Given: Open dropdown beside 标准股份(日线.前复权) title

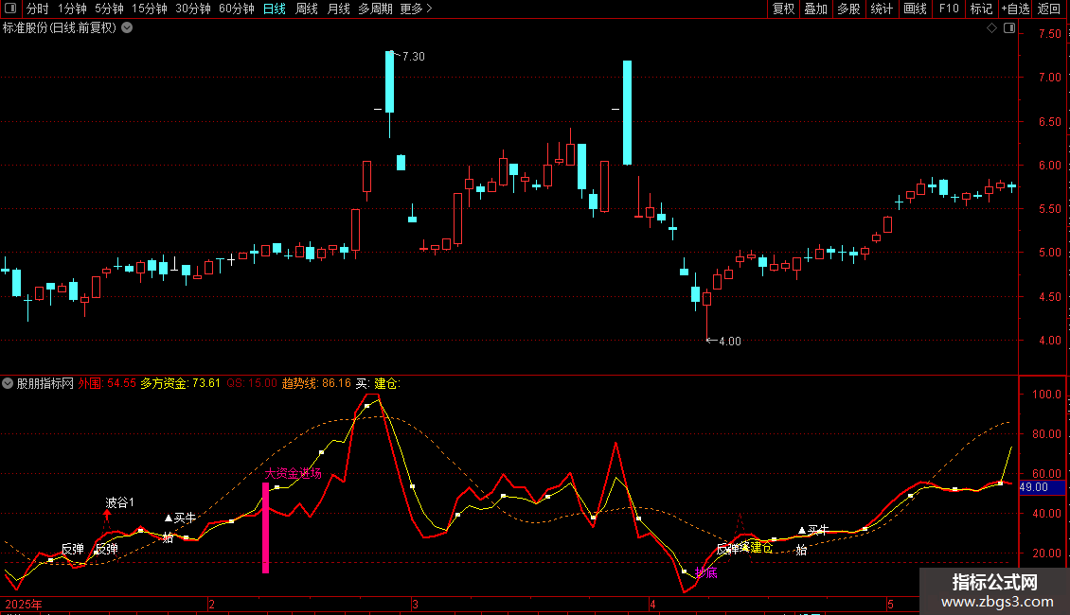Looking at the screenshot, I should point(127,28).
